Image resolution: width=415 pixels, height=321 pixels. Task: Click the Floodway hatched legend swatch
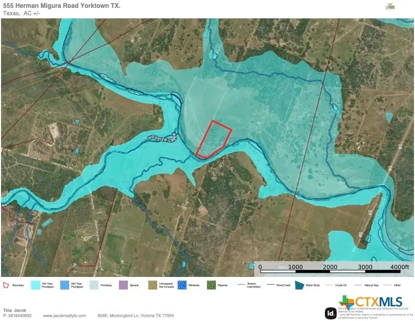pos(94,285)
